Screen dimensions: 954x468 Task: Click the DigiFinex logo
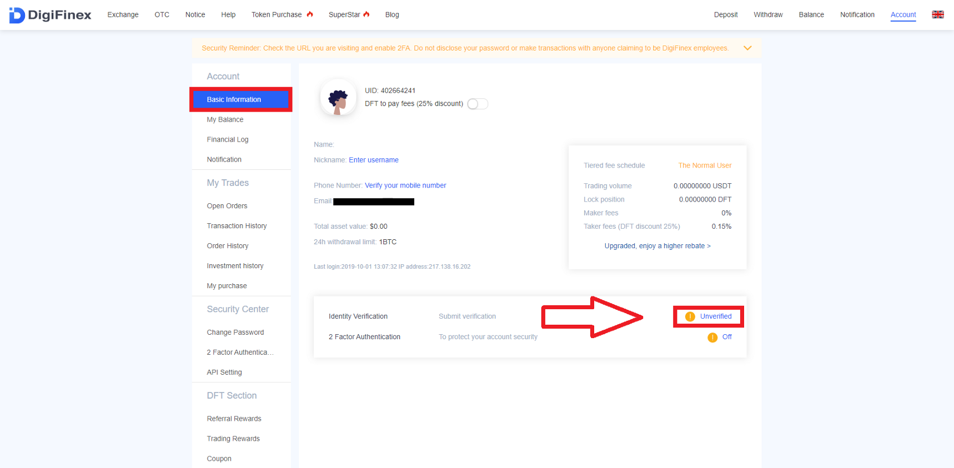[x=50, y=15]
